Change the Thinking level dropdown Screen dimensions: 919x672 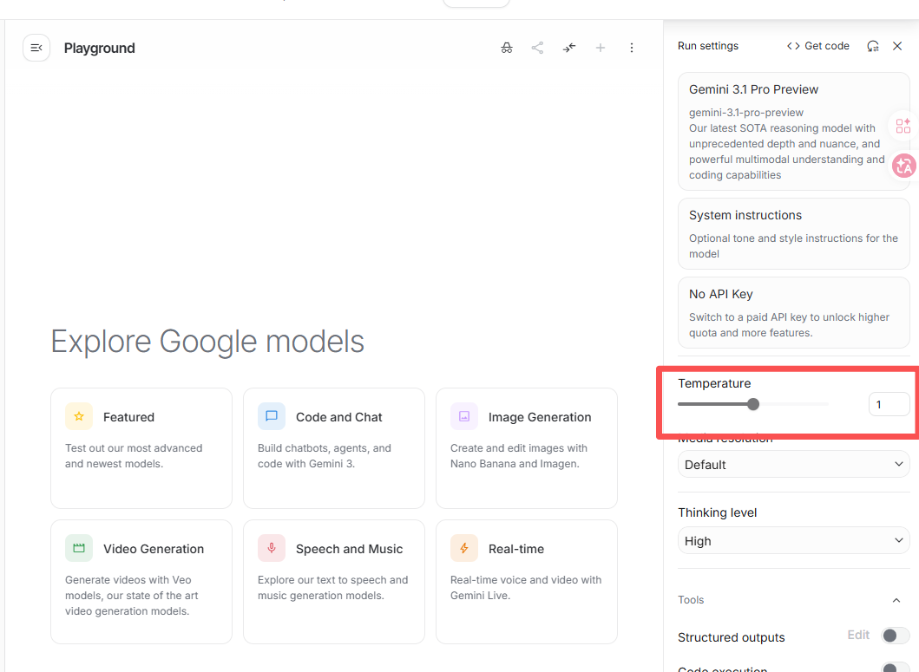pos(792,540)
